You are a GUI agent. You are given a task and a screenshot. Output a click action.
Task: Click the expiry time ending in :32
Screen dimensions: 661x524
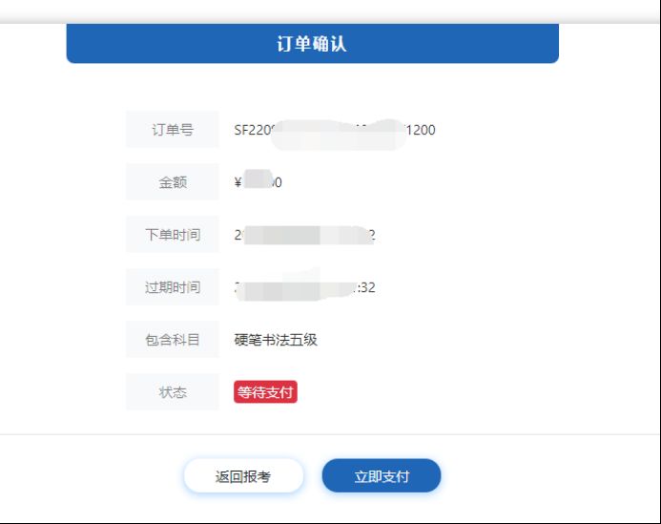pyautogui.click(x=305, y=287)
